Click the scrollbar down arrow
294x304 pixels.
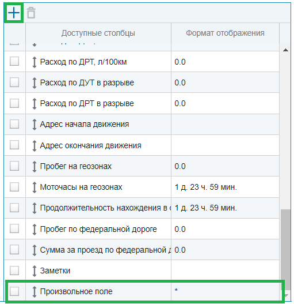click(x=287, y=295)
